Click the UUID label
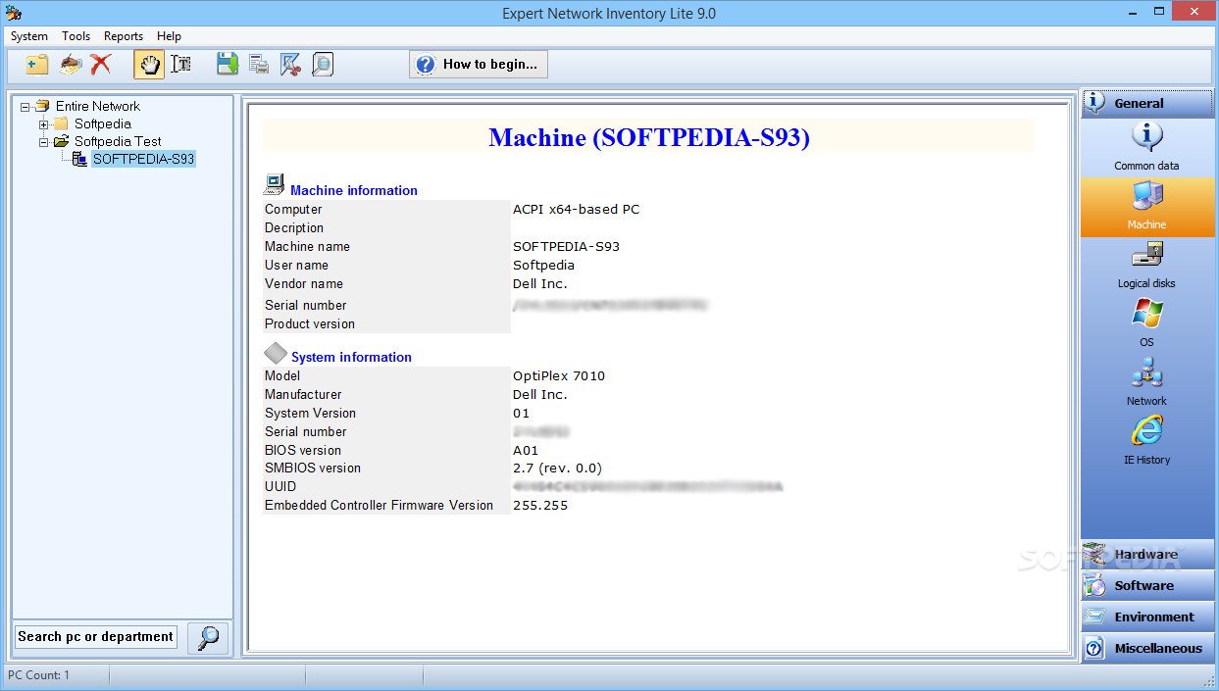 280,487
